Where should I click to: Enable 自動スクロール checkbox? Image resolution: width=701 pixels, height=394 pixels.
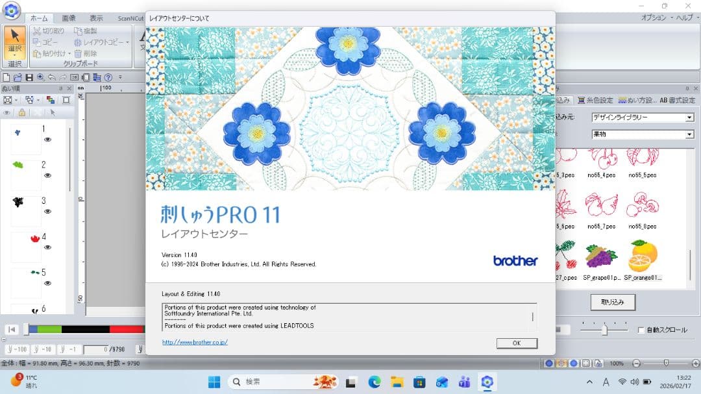coord(641,330)
